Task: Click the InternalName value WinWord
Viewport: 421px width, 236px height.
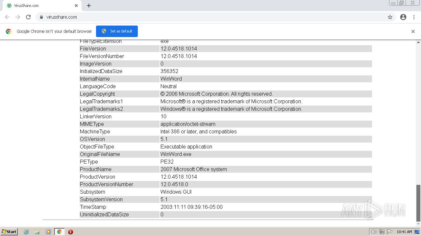Action: (x=171, y=79)
